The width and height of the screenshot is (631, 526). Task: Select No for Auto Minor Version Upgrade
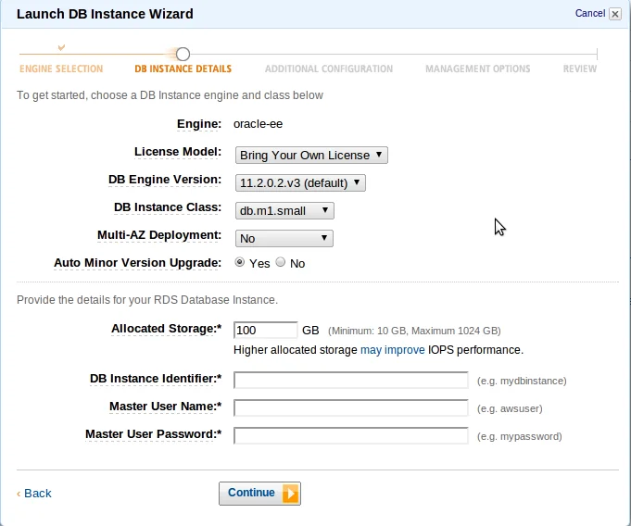[x=281, y=262]
